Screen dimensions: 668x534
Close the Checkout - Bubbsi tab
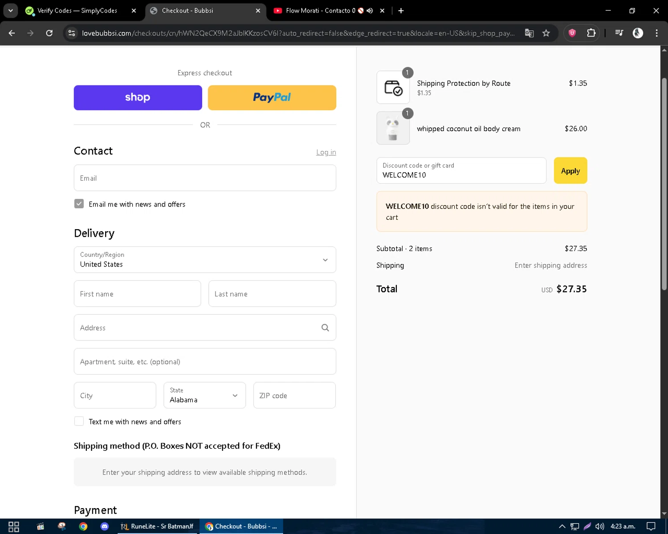tap(258, 11)
